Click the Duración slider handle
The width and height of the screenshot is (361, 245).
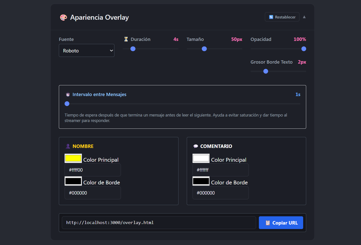point(133,49)
